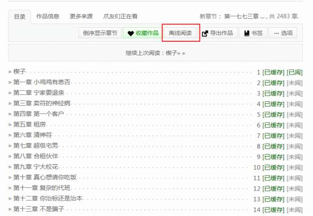This screenshot has height=216, width=313.
Task: Open chapter 第十一章 复杂的代班
Action: tap(42, 188)
